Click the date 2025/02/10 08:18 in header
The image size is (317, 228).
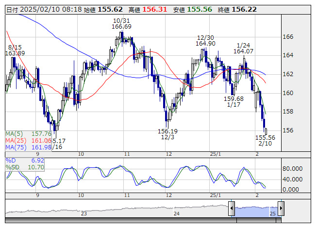click(x=51, y=9)
